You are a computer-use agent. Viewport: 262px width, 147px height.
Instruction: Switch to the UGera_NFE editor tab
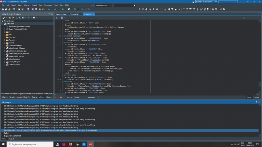(x=75, y=14)
